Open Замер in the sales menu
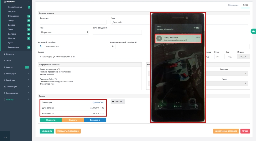The height and width of the screenshot is (141, 256). [11, 20]
